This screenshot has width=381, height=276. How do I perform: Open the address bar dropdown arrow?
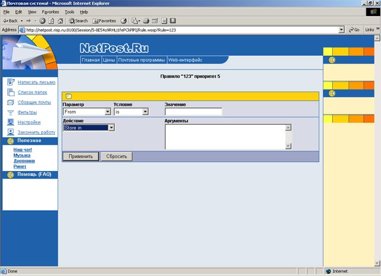click(341, 30)
